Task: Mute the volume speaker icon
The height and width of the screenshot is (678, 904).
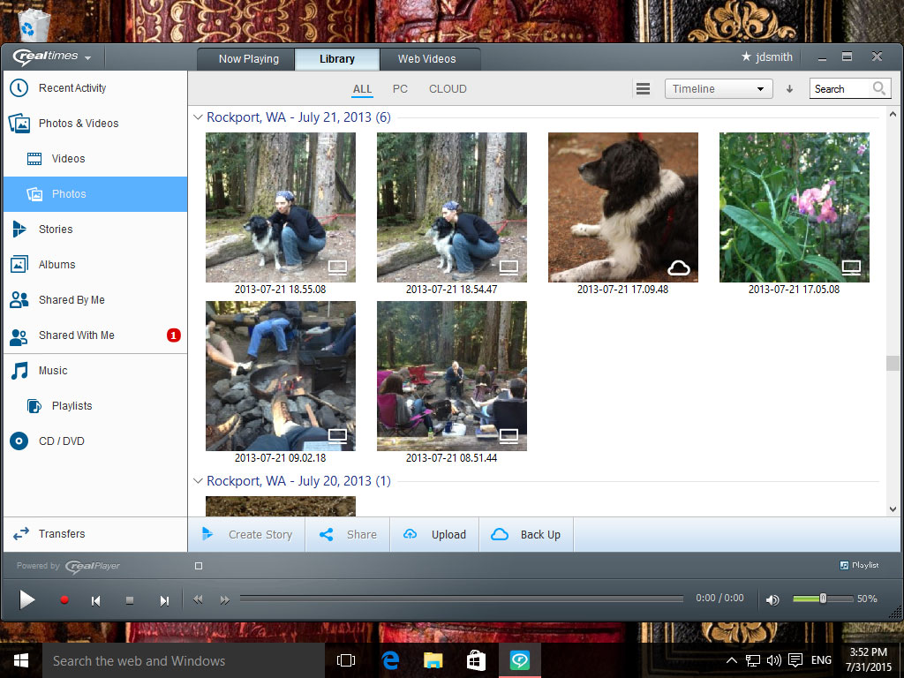Action: click(772, 600)
